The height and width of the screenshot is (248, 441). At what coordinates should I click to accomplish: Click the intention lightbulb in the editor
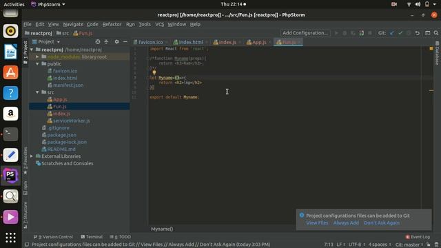[x=154, y=72]
